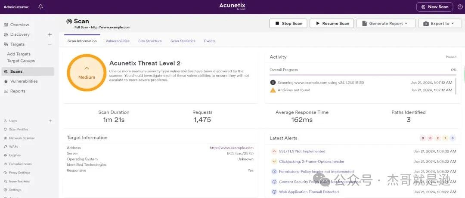The image size is (465, 198).
Task: Click the Stop Scan button
Action: [x=288, y=23]
